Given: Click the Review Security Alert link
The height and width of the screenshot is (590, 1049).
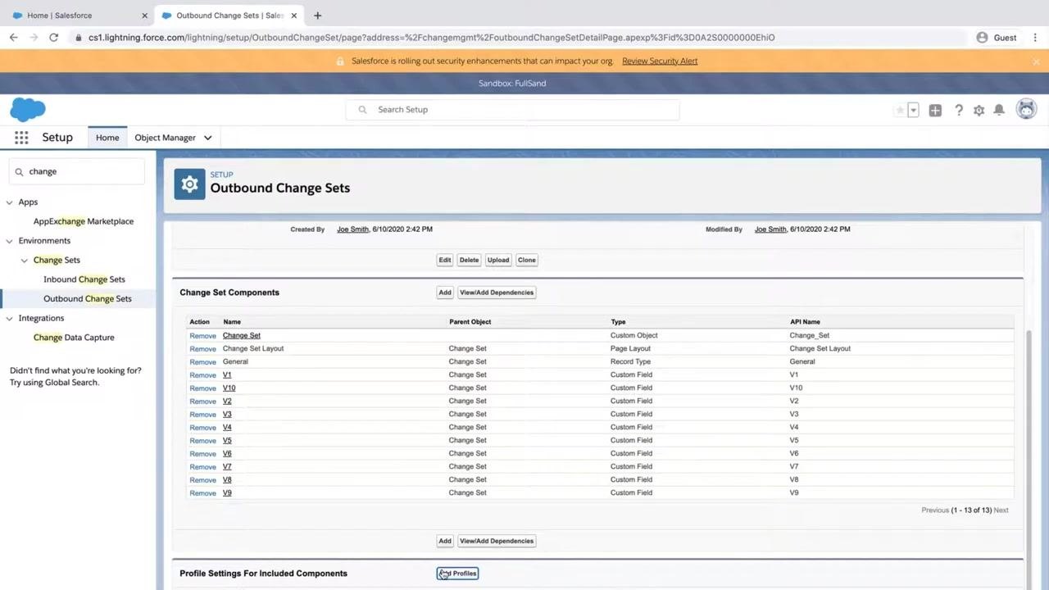Looking at the screenshot, I should tap(660, 61).
